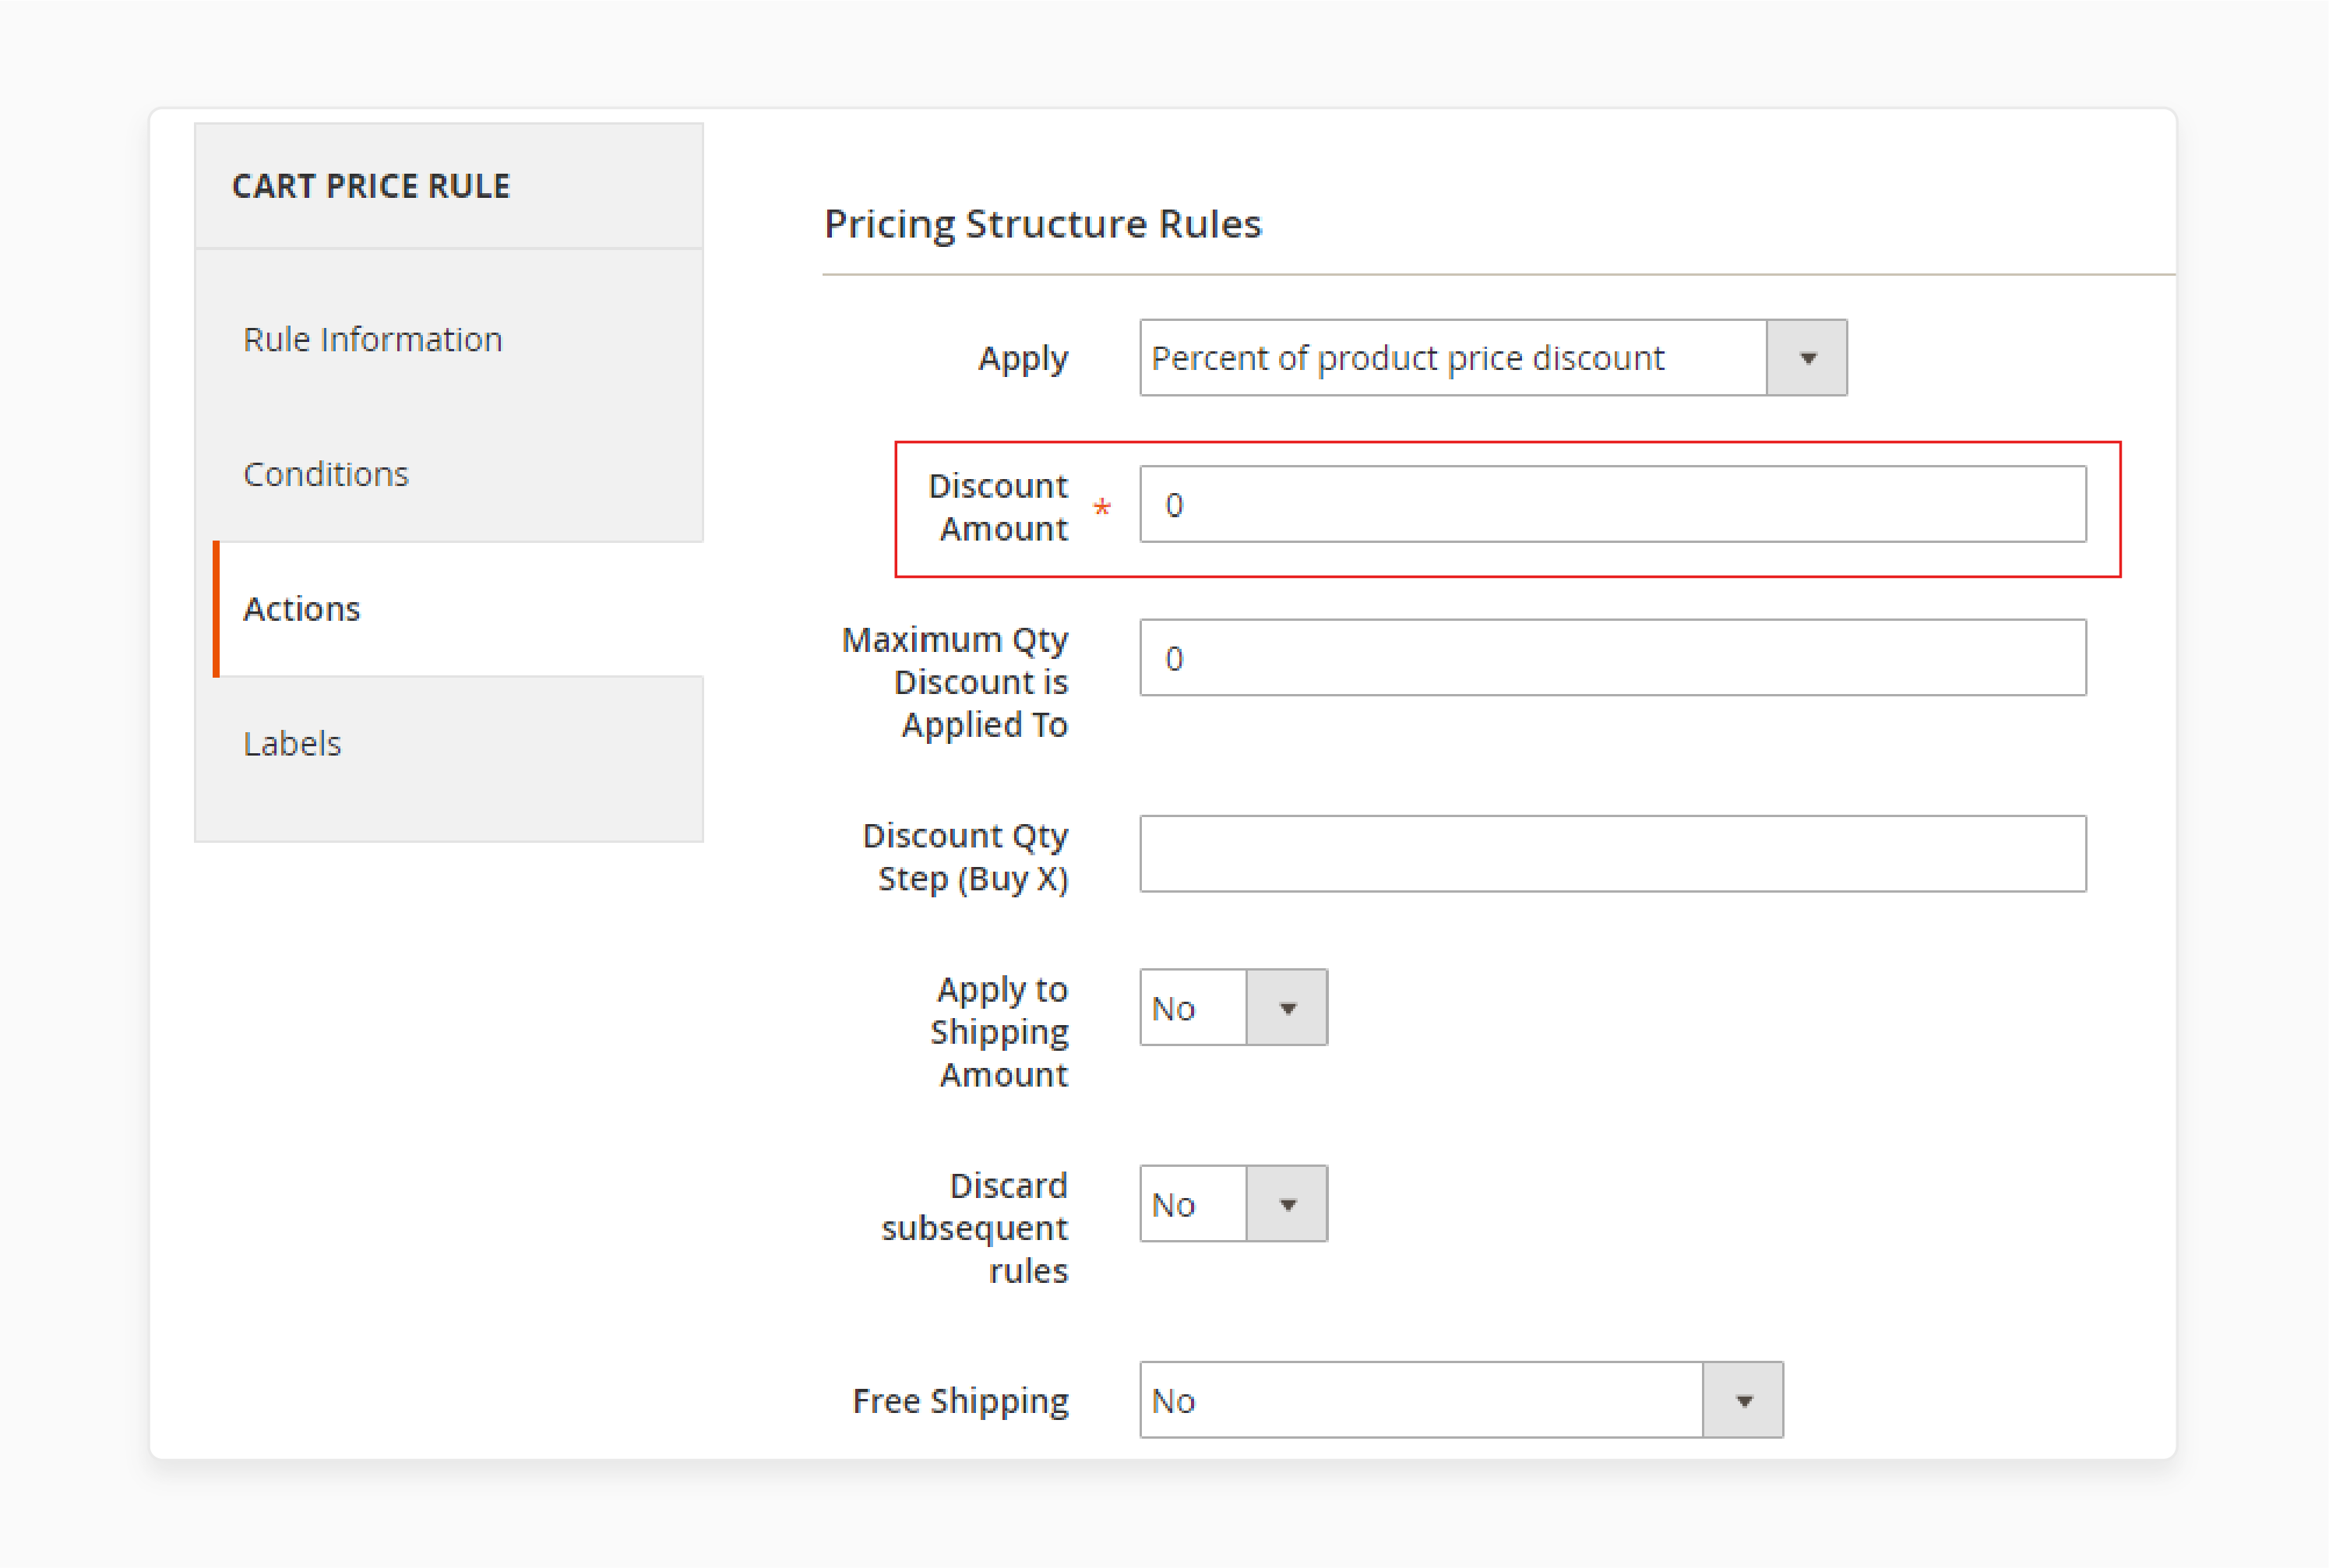
Task: Focus the Maximum Qty Discount field
Action: point(1612,657)
